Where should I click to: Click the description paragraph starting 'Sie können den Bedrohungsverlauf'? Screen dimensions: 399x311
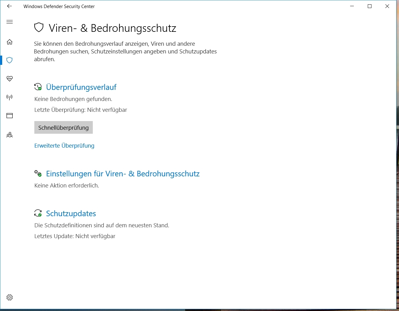pos(125,52)
